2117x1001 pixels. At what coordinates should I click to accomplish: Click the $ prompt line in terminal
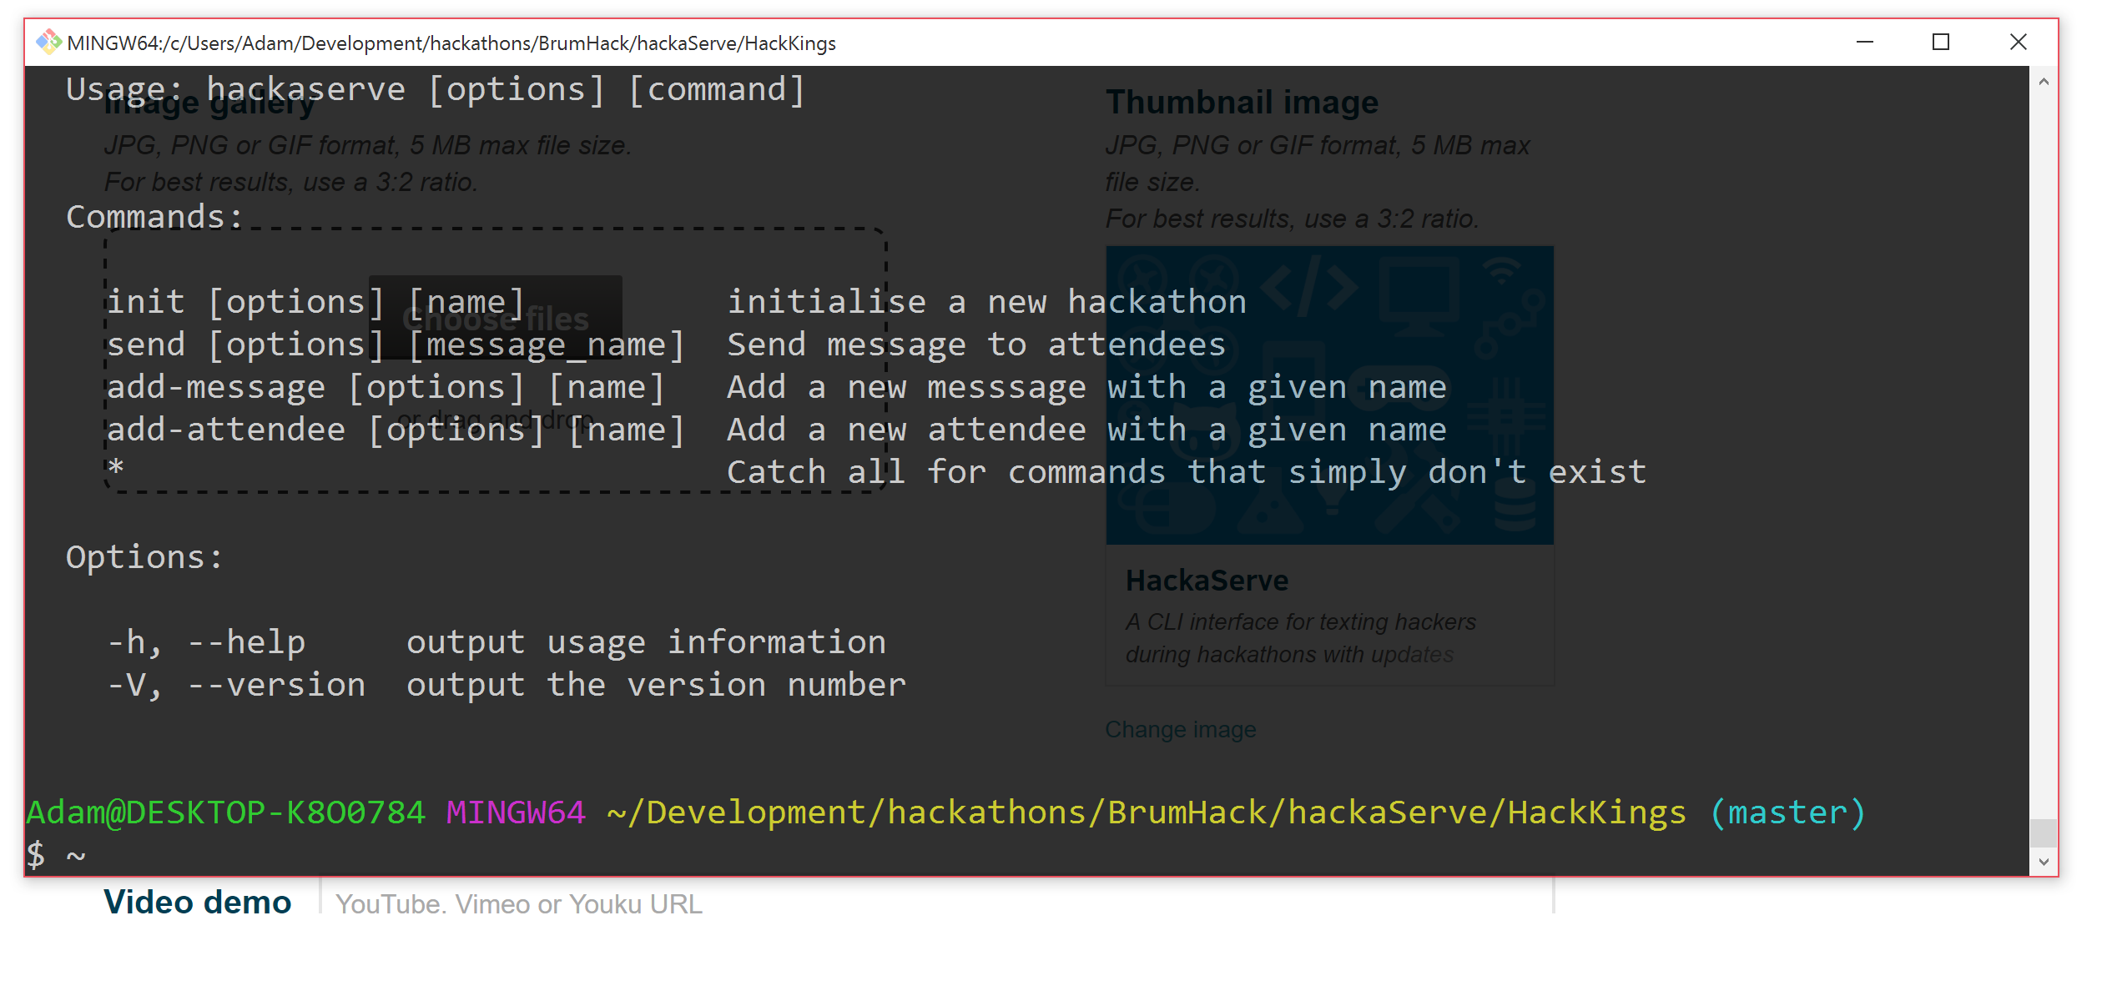[x=55, y=855]
